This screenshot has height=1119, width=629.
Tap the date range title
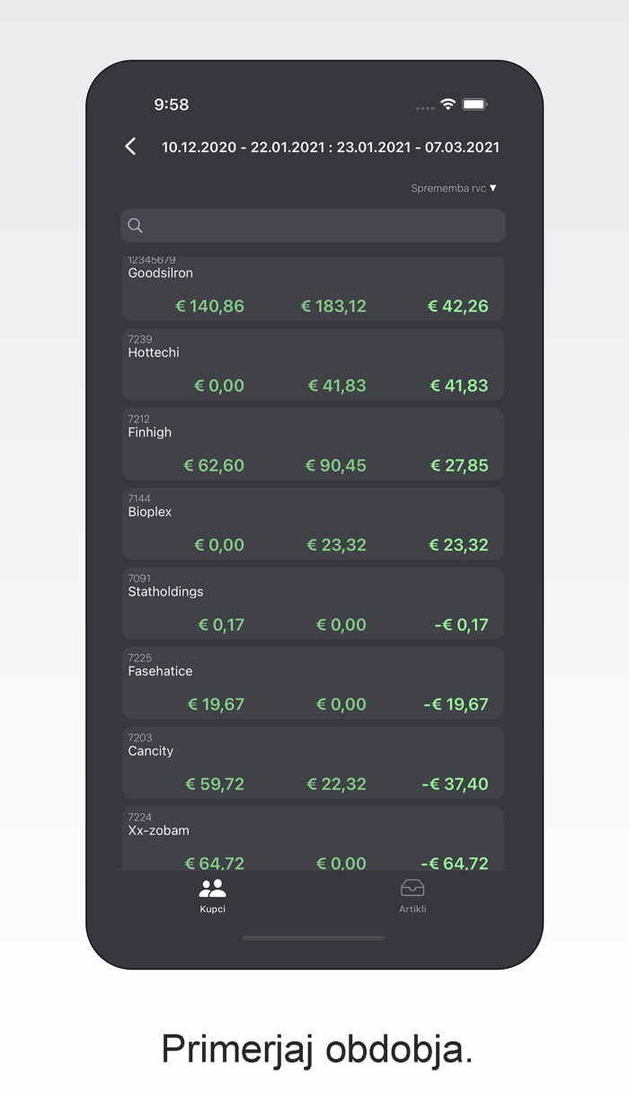[x=330, y=147]
